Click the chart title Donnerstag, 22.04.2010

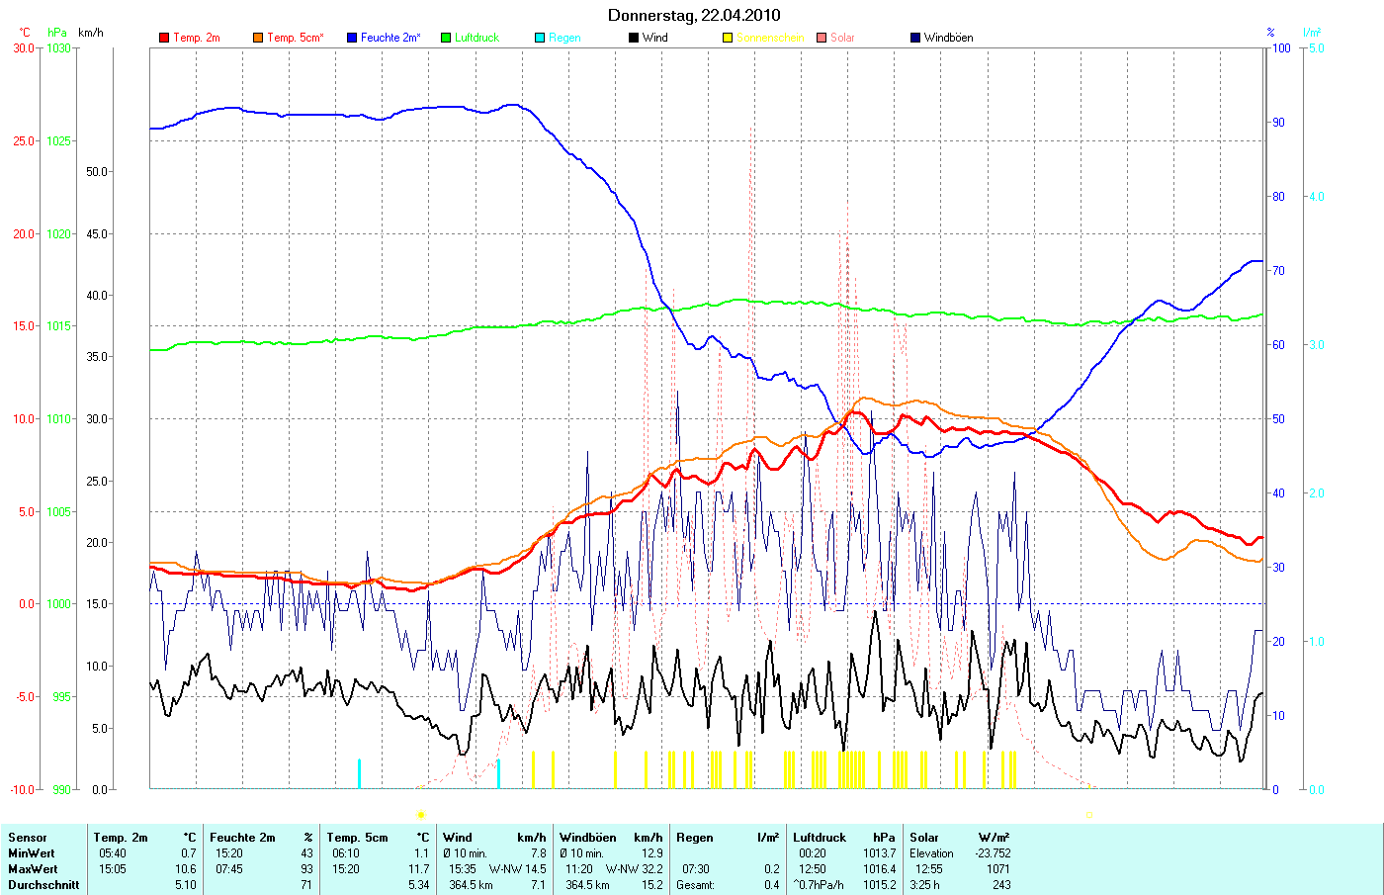pos(694,15)
